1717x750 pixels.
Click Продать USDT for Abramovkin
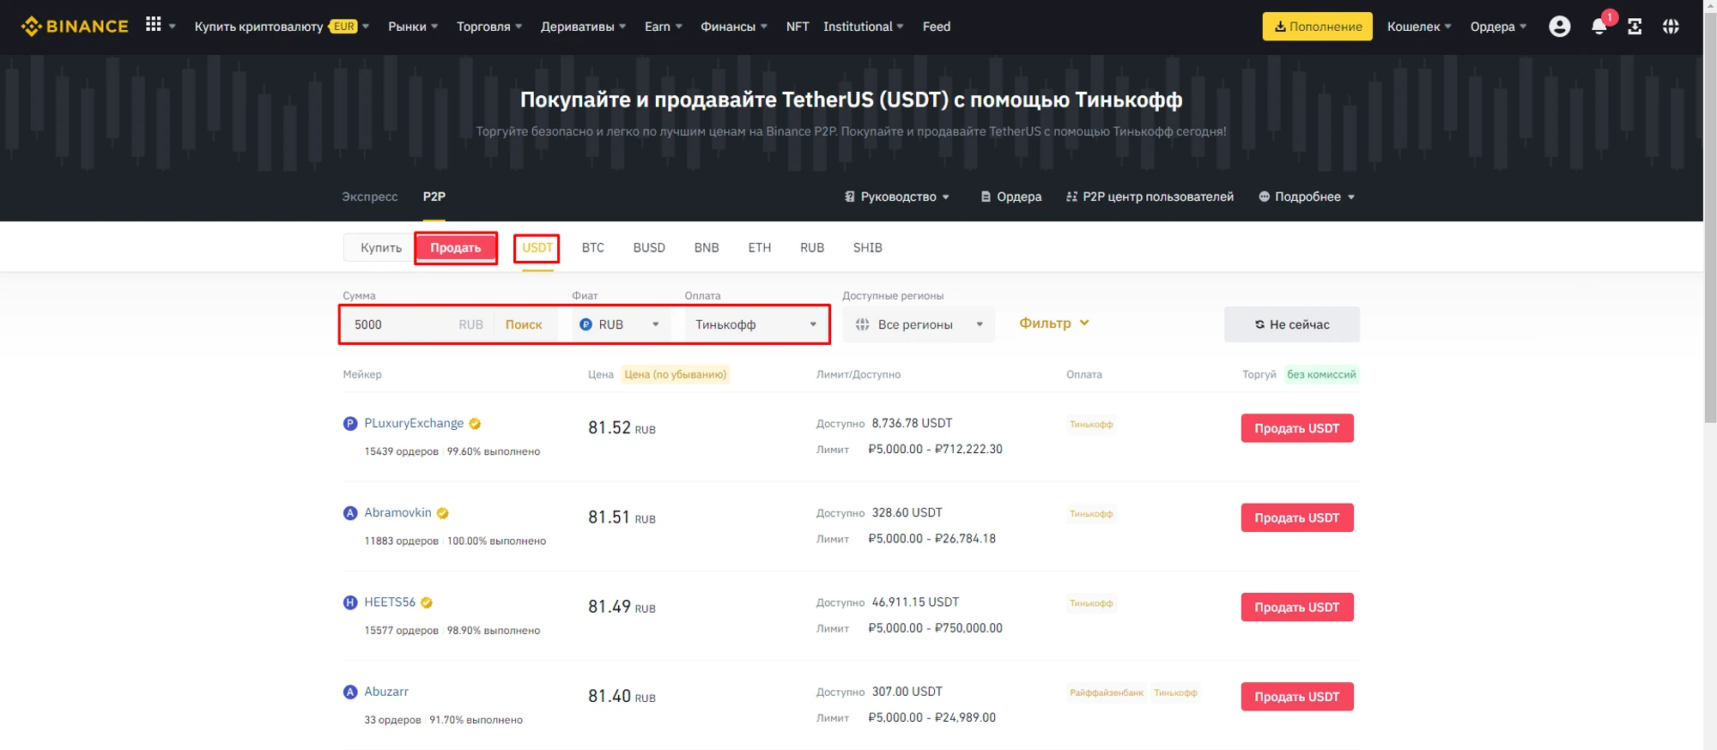point(1296,517)
